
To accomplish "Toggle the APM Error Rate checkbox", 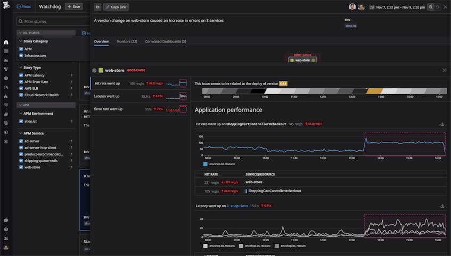I will pyautogui.click(x=21, y=82).
